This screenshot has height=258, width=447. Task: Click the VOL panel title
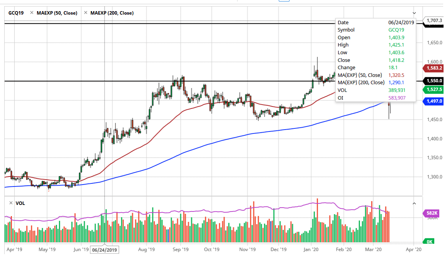point(20,203)
